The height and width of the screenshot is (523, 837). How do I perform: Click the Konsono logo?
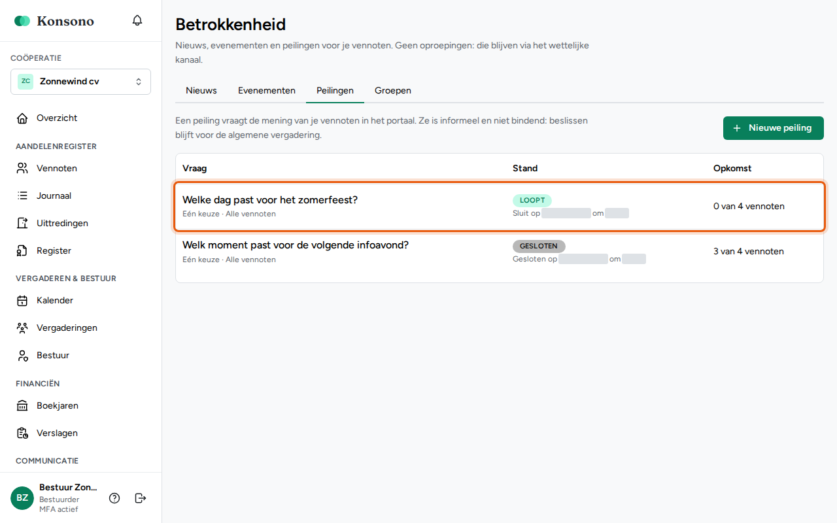(54, 21)
